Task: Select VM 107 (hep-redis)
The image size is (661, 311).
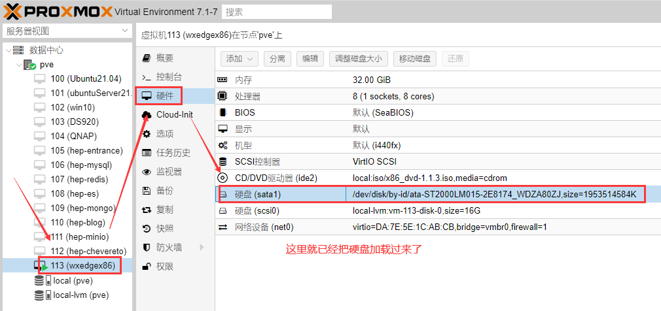Action: (79, 179)
